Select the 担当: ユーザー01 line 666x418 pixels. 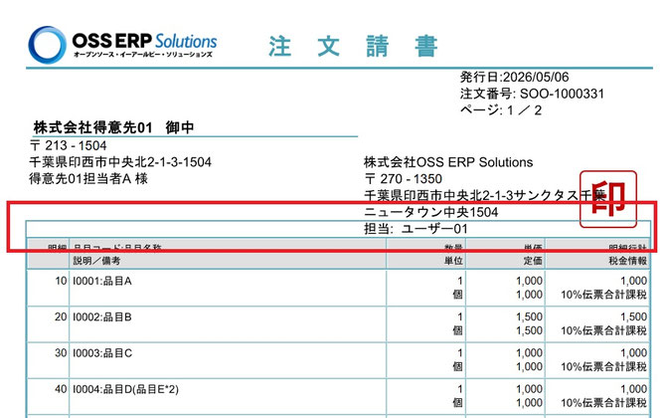tap(416, 229)
